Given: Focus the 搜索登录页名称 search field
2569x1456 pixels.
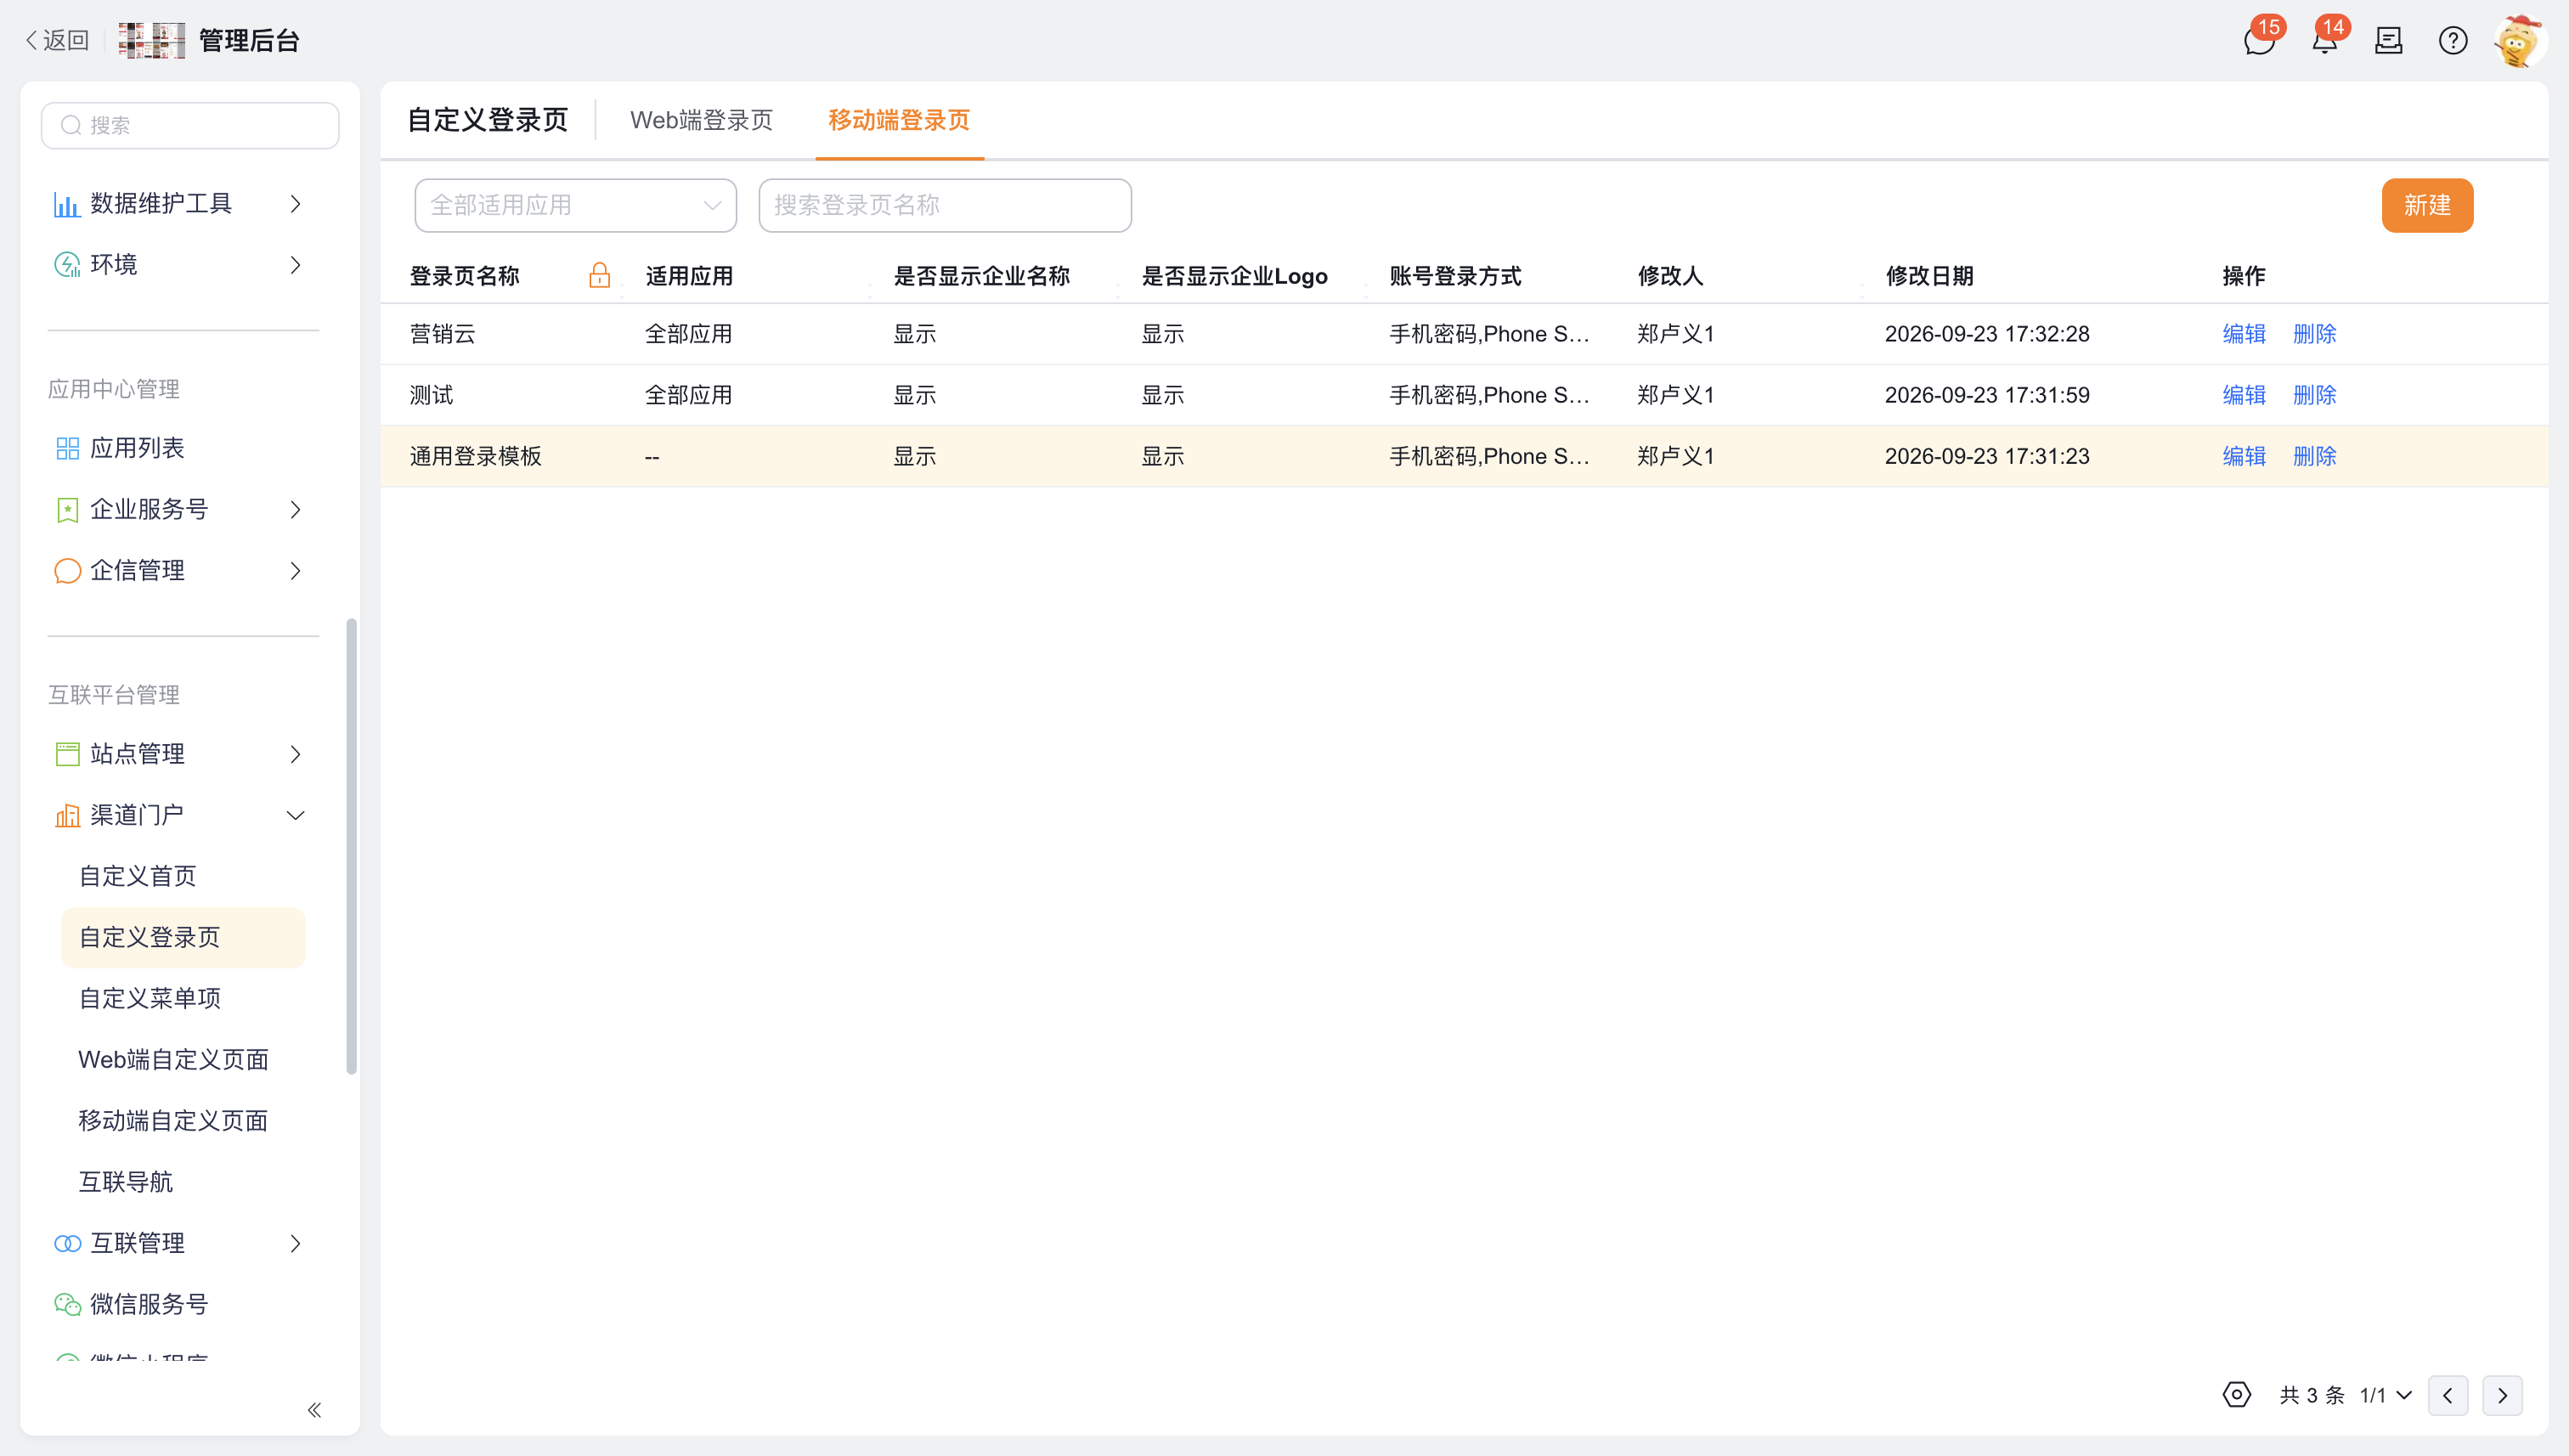Looking at the screenshot, I should [x=945, y=206].
